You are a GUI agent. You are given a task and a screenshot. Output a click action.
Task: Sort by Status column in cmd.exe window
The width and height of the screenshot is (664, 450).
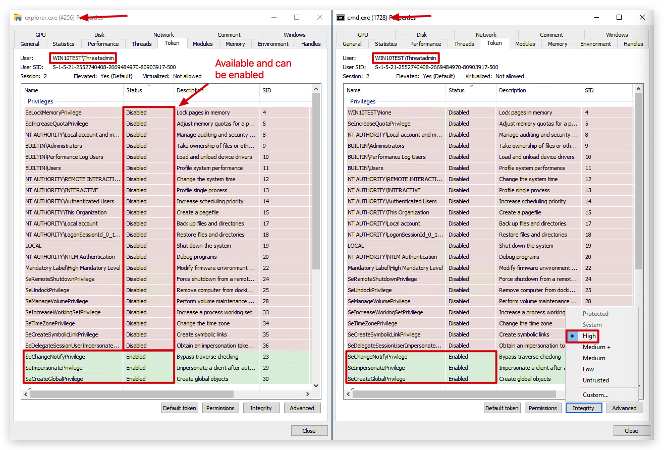point(471,90)
